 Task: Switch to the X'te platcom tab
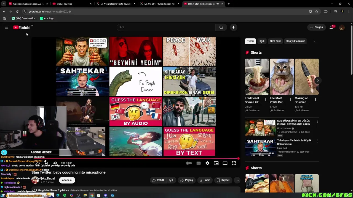point(115,4)
